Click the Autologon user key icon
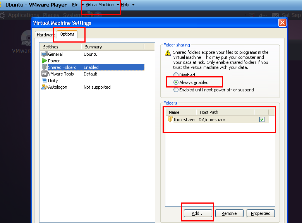 (x=44, y=87)
